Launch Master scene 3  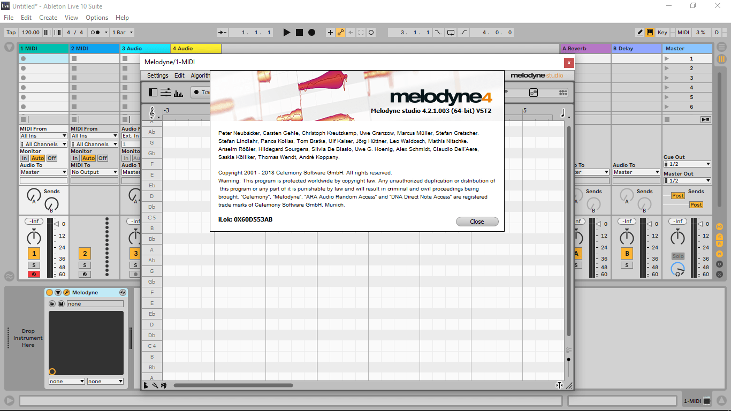point(666,78)
